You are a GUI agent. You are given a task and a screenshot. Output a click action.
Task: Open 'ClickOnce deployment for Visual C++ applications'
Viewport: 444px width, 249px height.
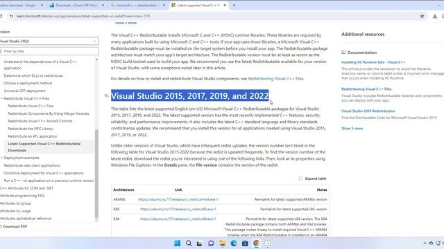click(44, 173)
